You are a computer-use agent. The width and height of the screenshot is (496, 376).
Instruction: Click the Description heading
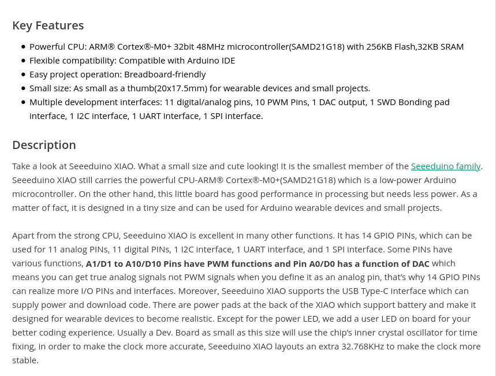click(44, 146)
